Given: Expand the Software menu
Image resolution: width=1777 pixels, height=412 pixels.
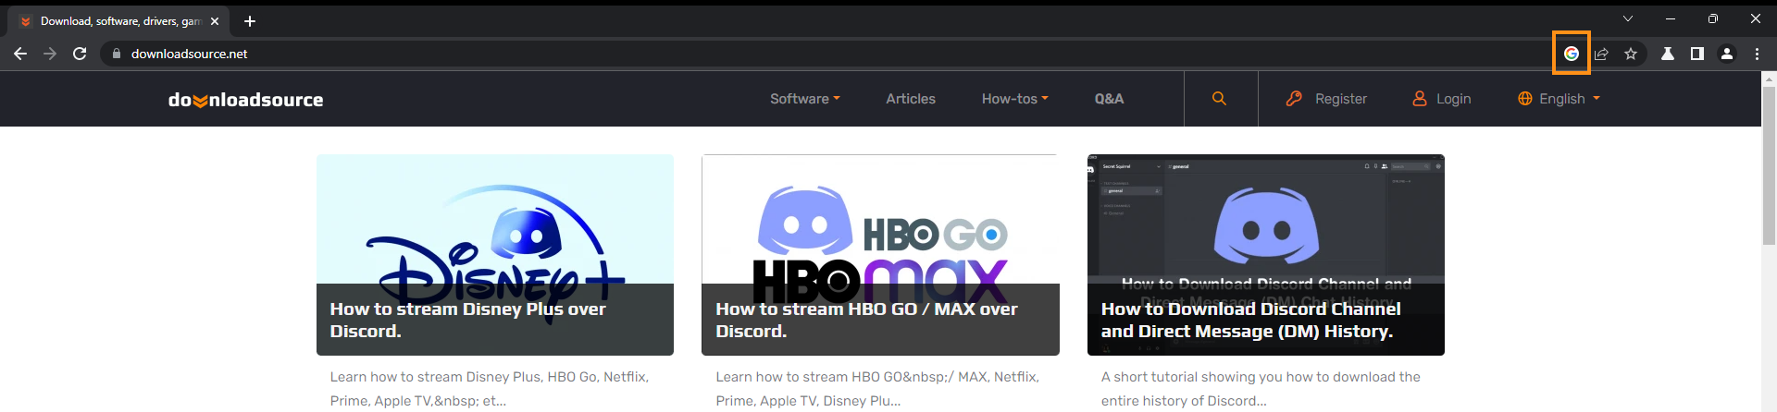Looking at the screenshot, I should tap(805, 99).
